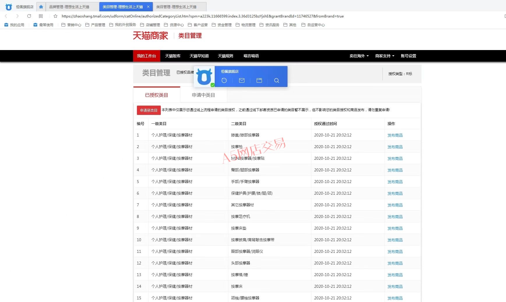Open 最常使用 bookmark

pyautogui.click(x=43, y=25)
